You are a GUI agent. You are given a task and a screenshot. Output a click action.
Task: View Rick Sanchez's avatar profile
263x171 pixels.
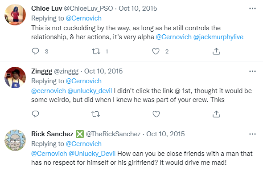coord(15,140)
